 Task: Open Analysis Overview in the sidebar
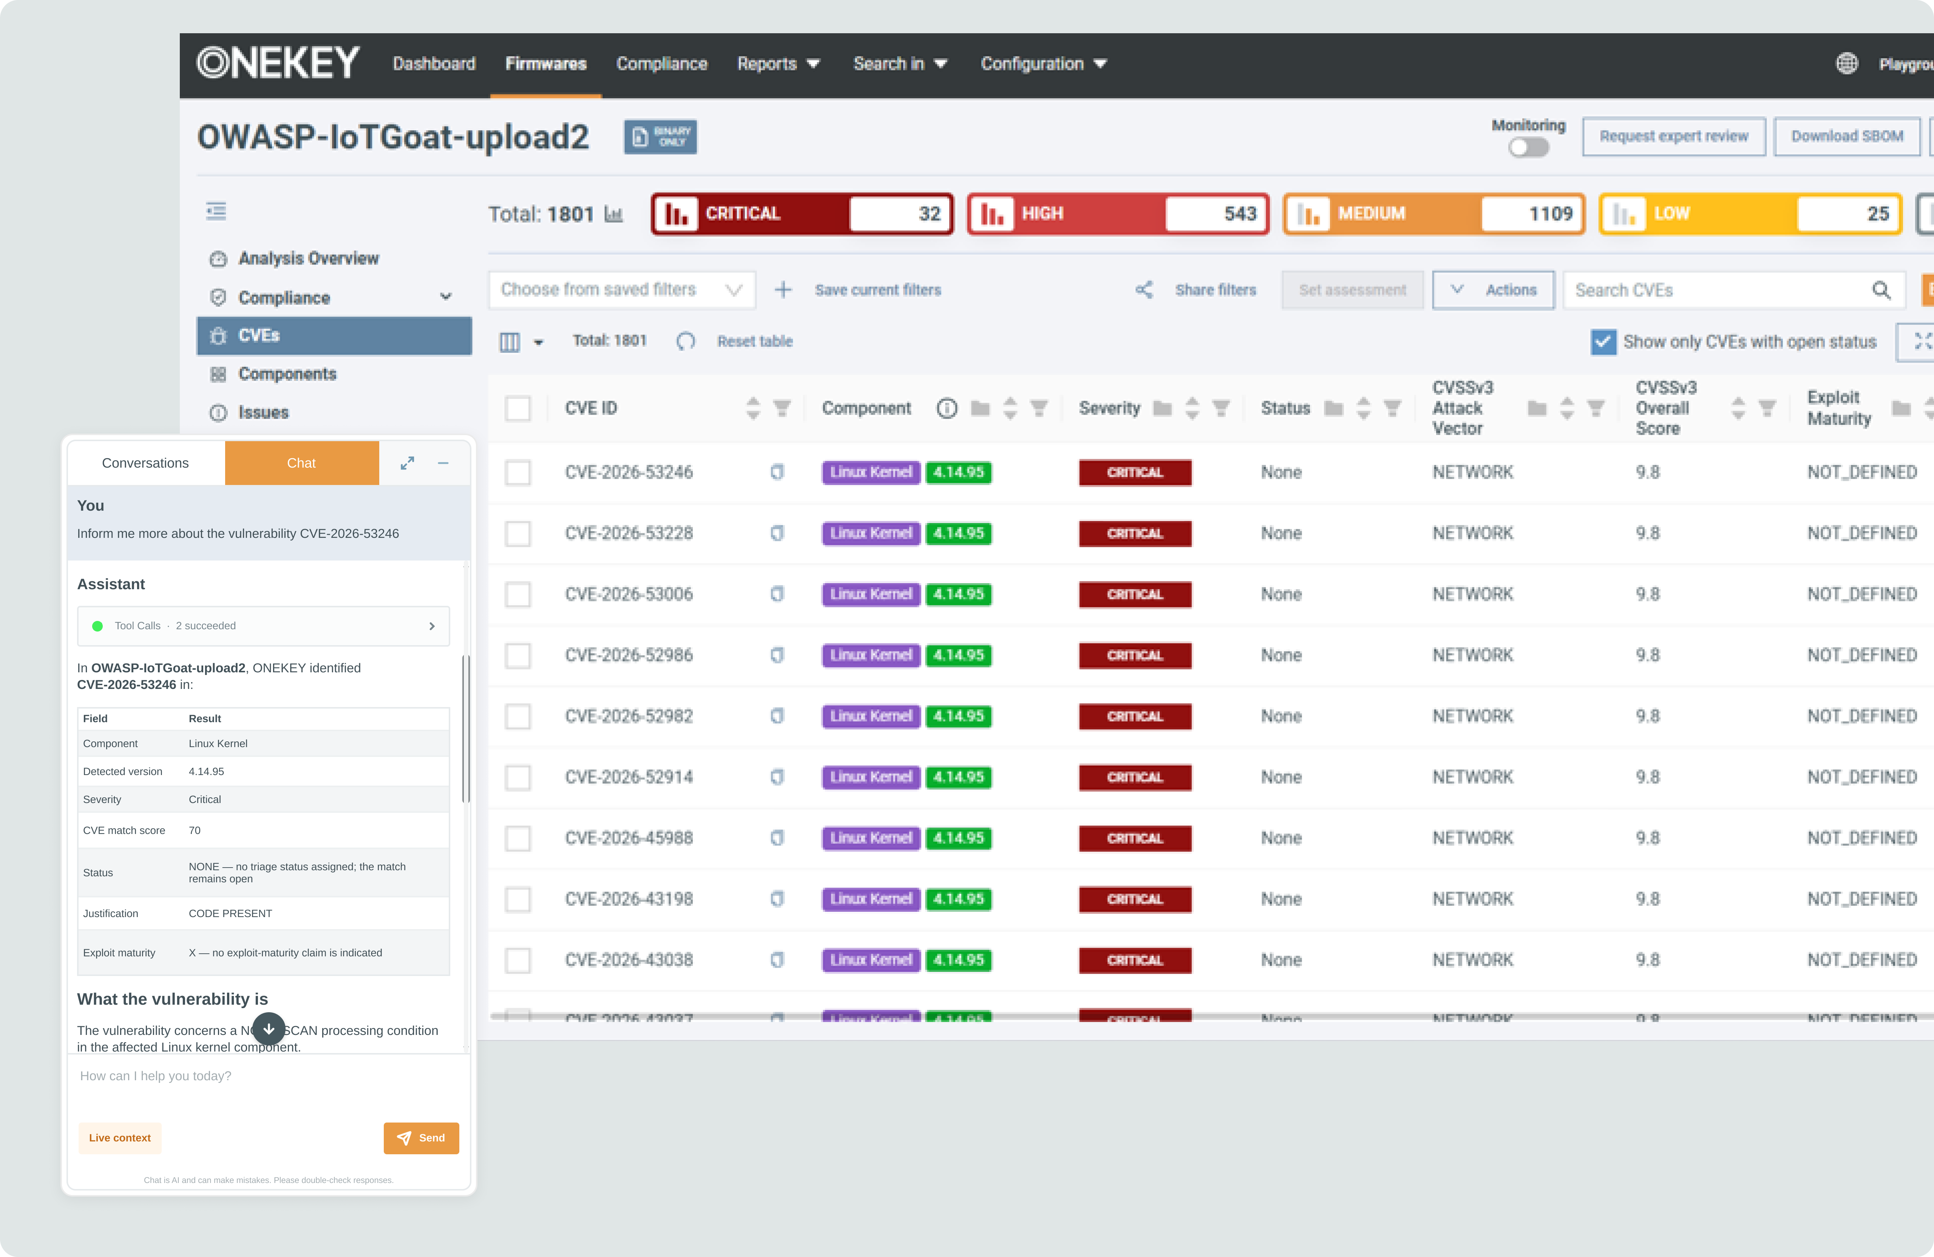(x=309, y=258)
